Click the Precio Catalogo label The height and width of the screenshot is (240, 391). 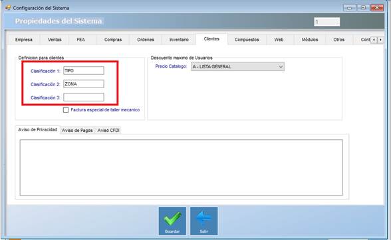pos(171,66)
